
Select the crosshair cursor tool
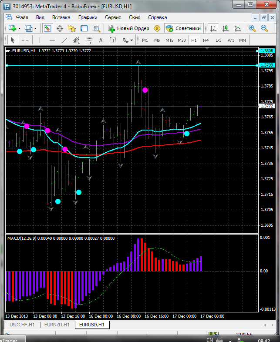25,40
